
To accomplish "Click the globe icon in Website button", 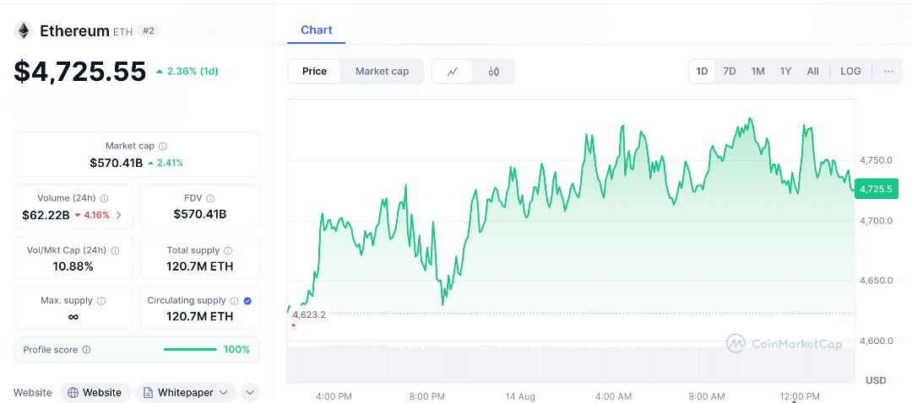I will point(73,393).
